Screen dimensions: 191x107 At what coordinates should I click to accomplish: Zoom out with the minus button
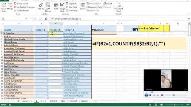tap(165, 105)
